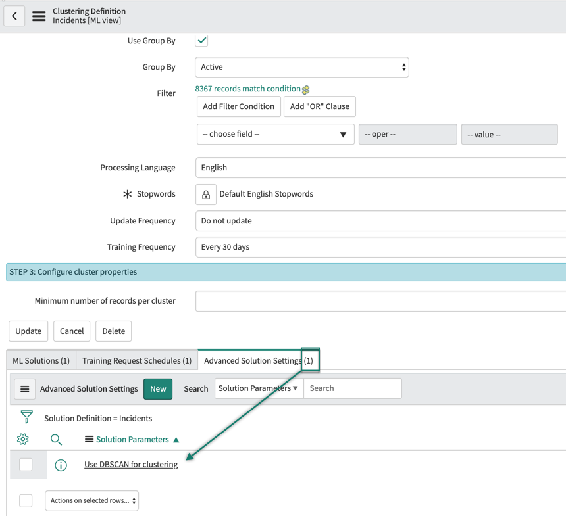The width and height of the screenshot is (566, 516).
Task: Click the Default English Stopwords value
Action: 266,194
